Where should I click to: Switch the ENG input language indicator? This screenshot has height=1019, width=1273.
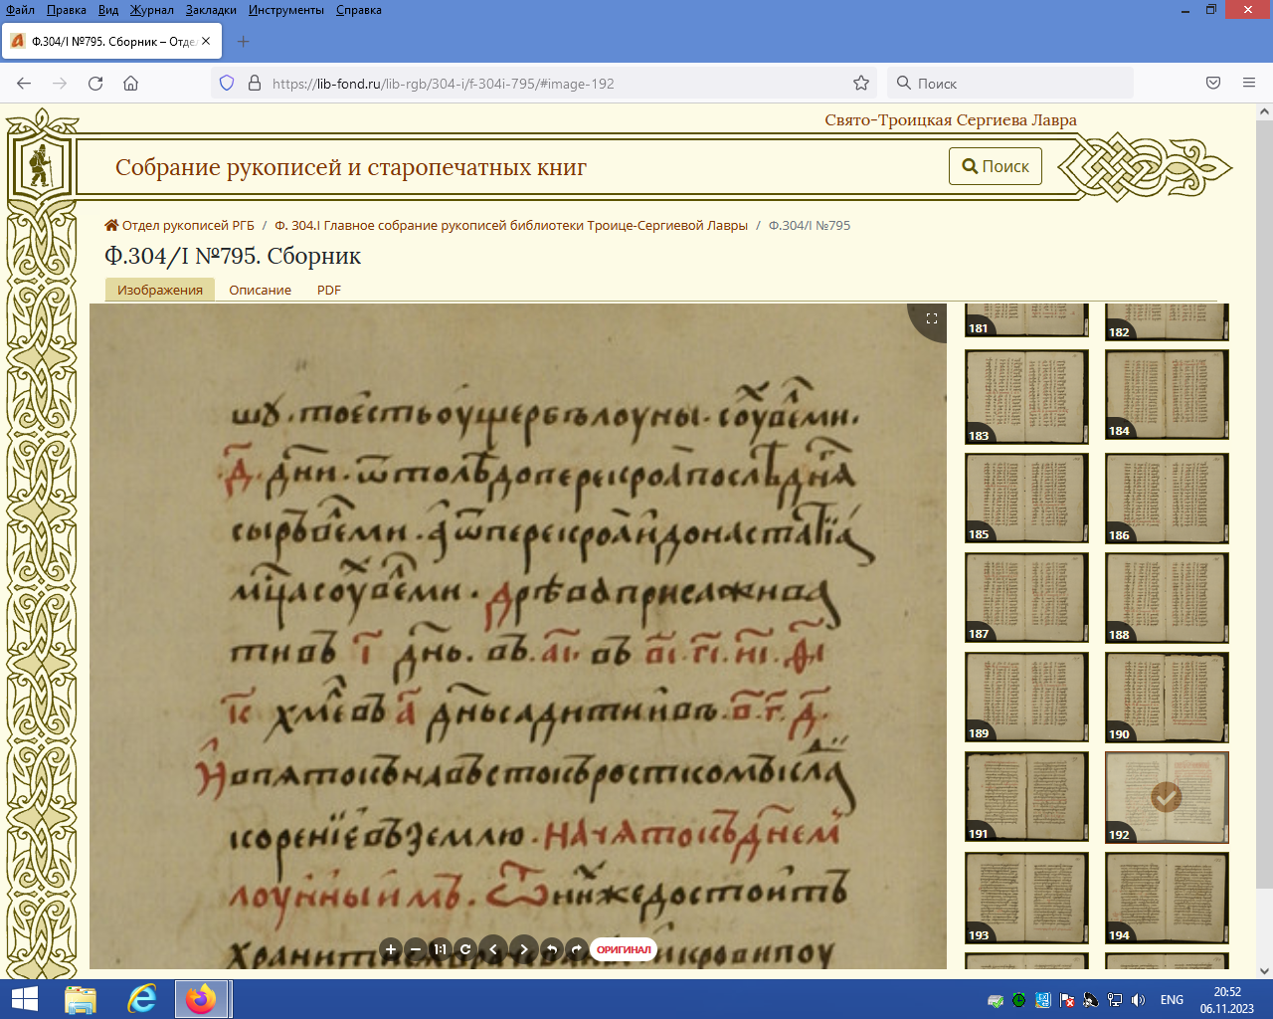1172,1000
